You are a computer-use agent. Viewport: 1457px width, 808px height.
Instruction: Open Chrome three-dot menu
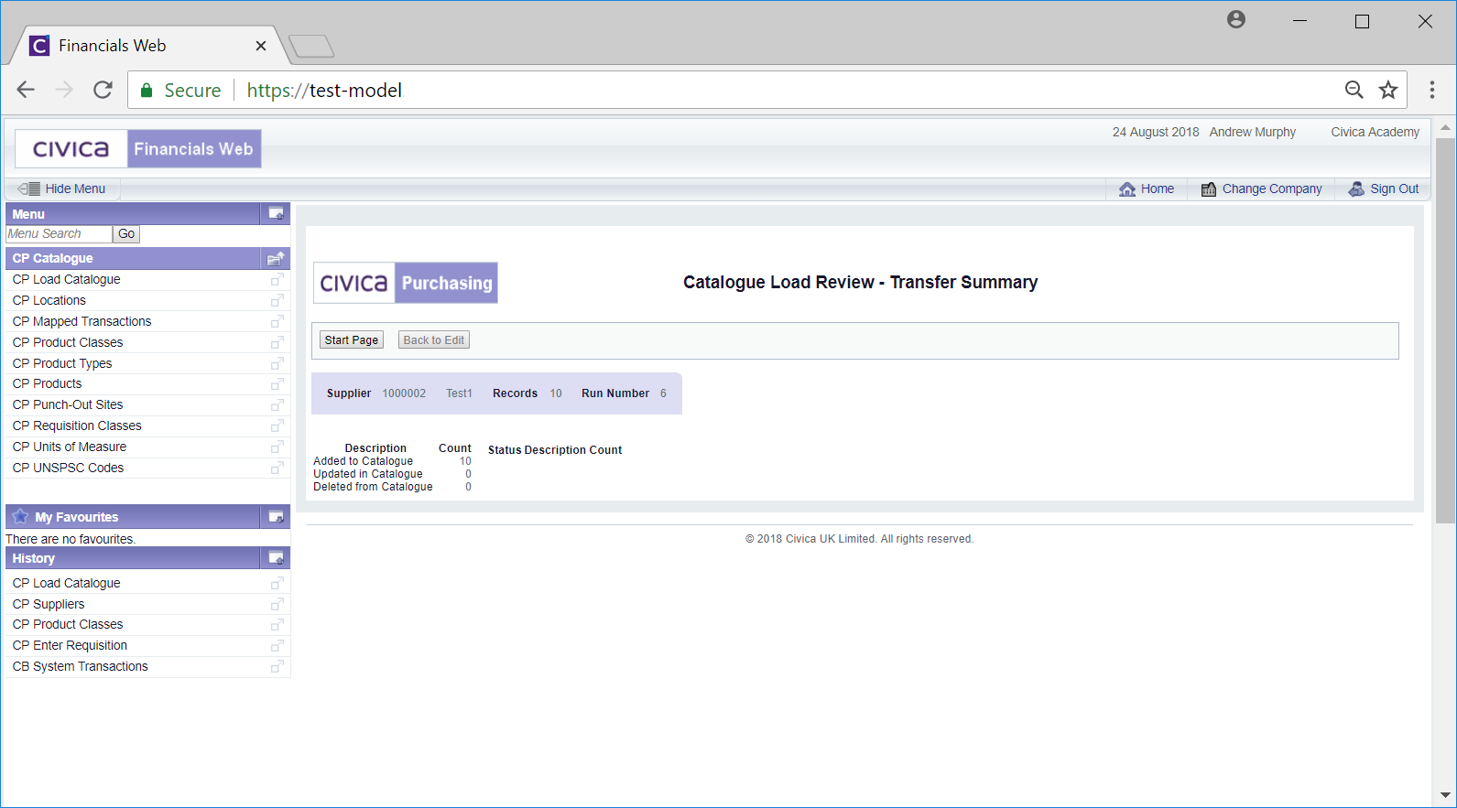coord(1432,90)
